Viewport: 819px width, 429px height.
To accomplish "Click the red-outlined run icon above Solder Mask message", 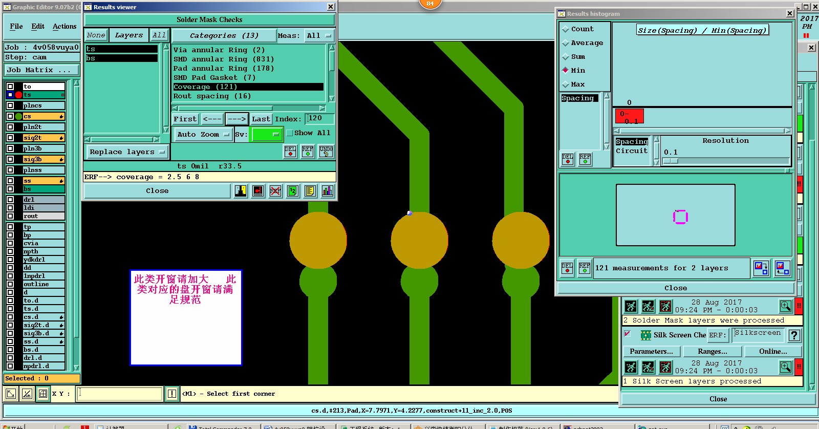I will [665, 306].
